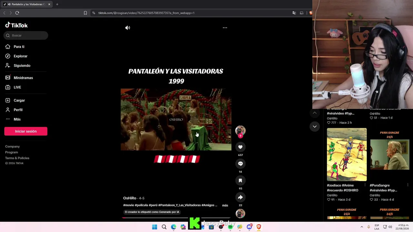Open the OsHiRo creator name under the video
This screenshot has width=413, height=232.
click(x=130, y=198)
